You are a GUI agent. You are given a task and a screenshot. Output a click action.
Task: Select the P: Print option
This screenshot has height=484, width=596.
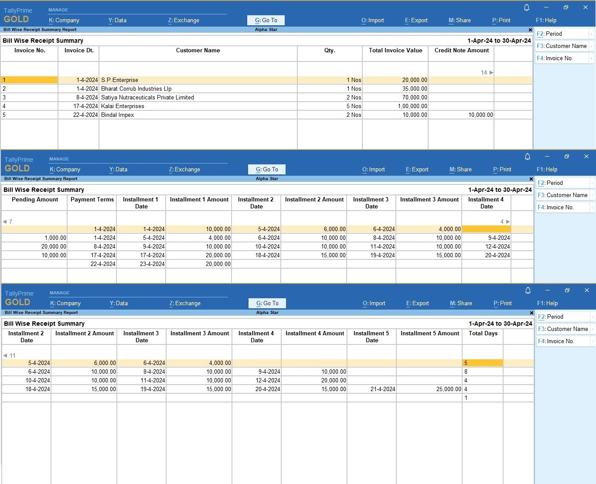(x=501, y=20)
